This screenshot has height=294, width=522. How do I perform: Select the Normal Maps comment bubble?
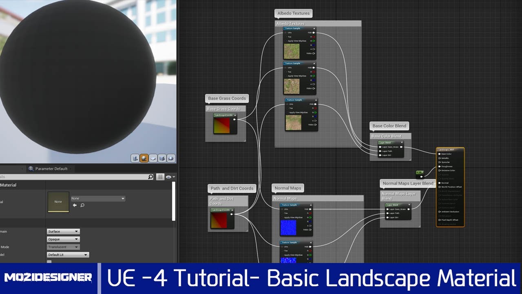[288, 188]
